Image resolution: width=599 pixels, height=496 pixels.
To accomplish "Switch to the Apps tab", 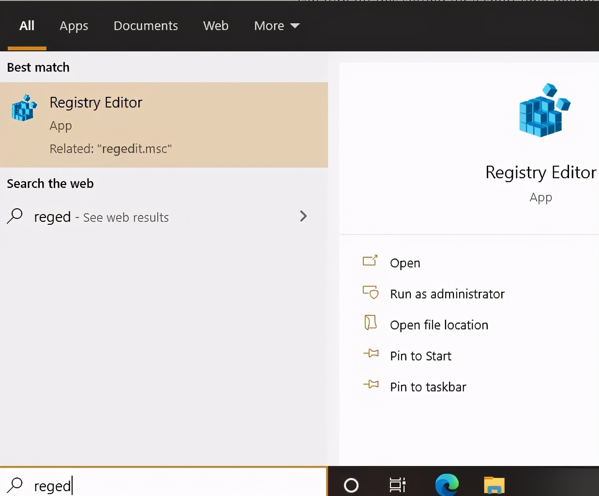I will tap(74, 26).
